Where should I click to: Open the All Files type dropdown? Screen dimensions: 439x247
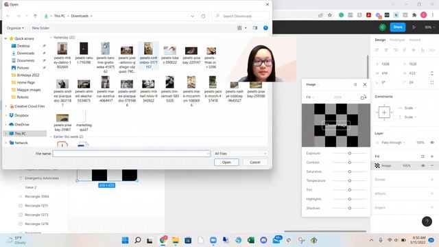click(240, 154)
